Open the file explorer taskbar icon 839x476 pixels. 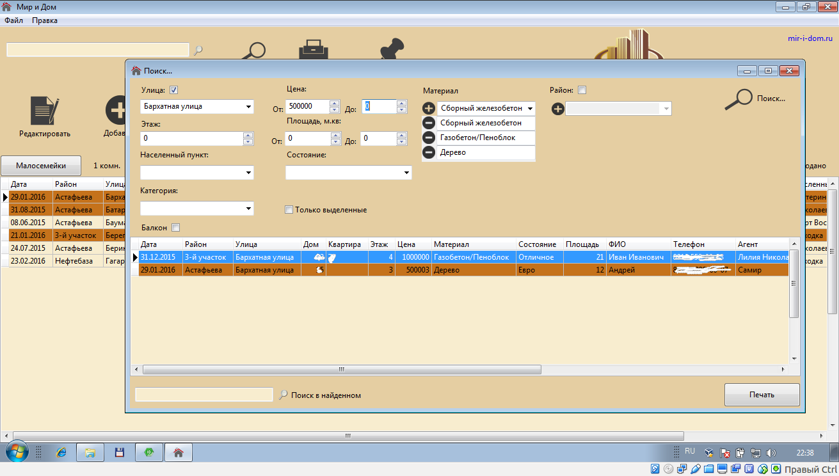(x=90, y=452)
